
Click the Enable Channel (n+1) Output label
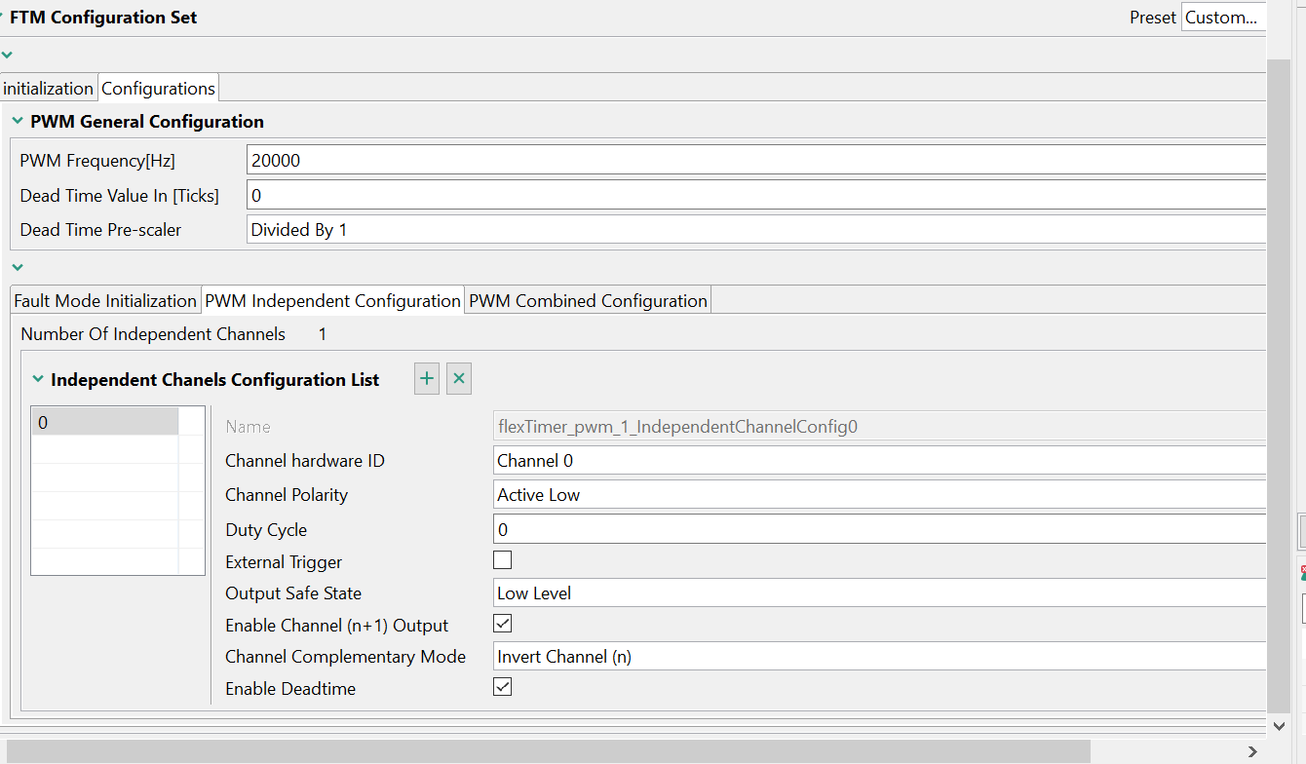pyautogui.click(x=337, y=625)
